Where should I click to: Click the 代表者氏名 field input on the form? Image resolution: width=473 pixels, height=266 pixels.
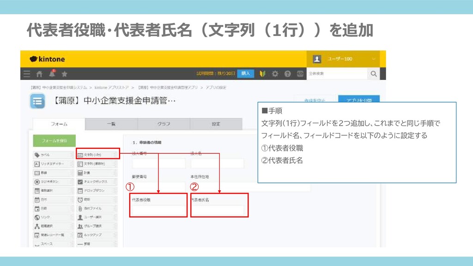pos(218,210)
